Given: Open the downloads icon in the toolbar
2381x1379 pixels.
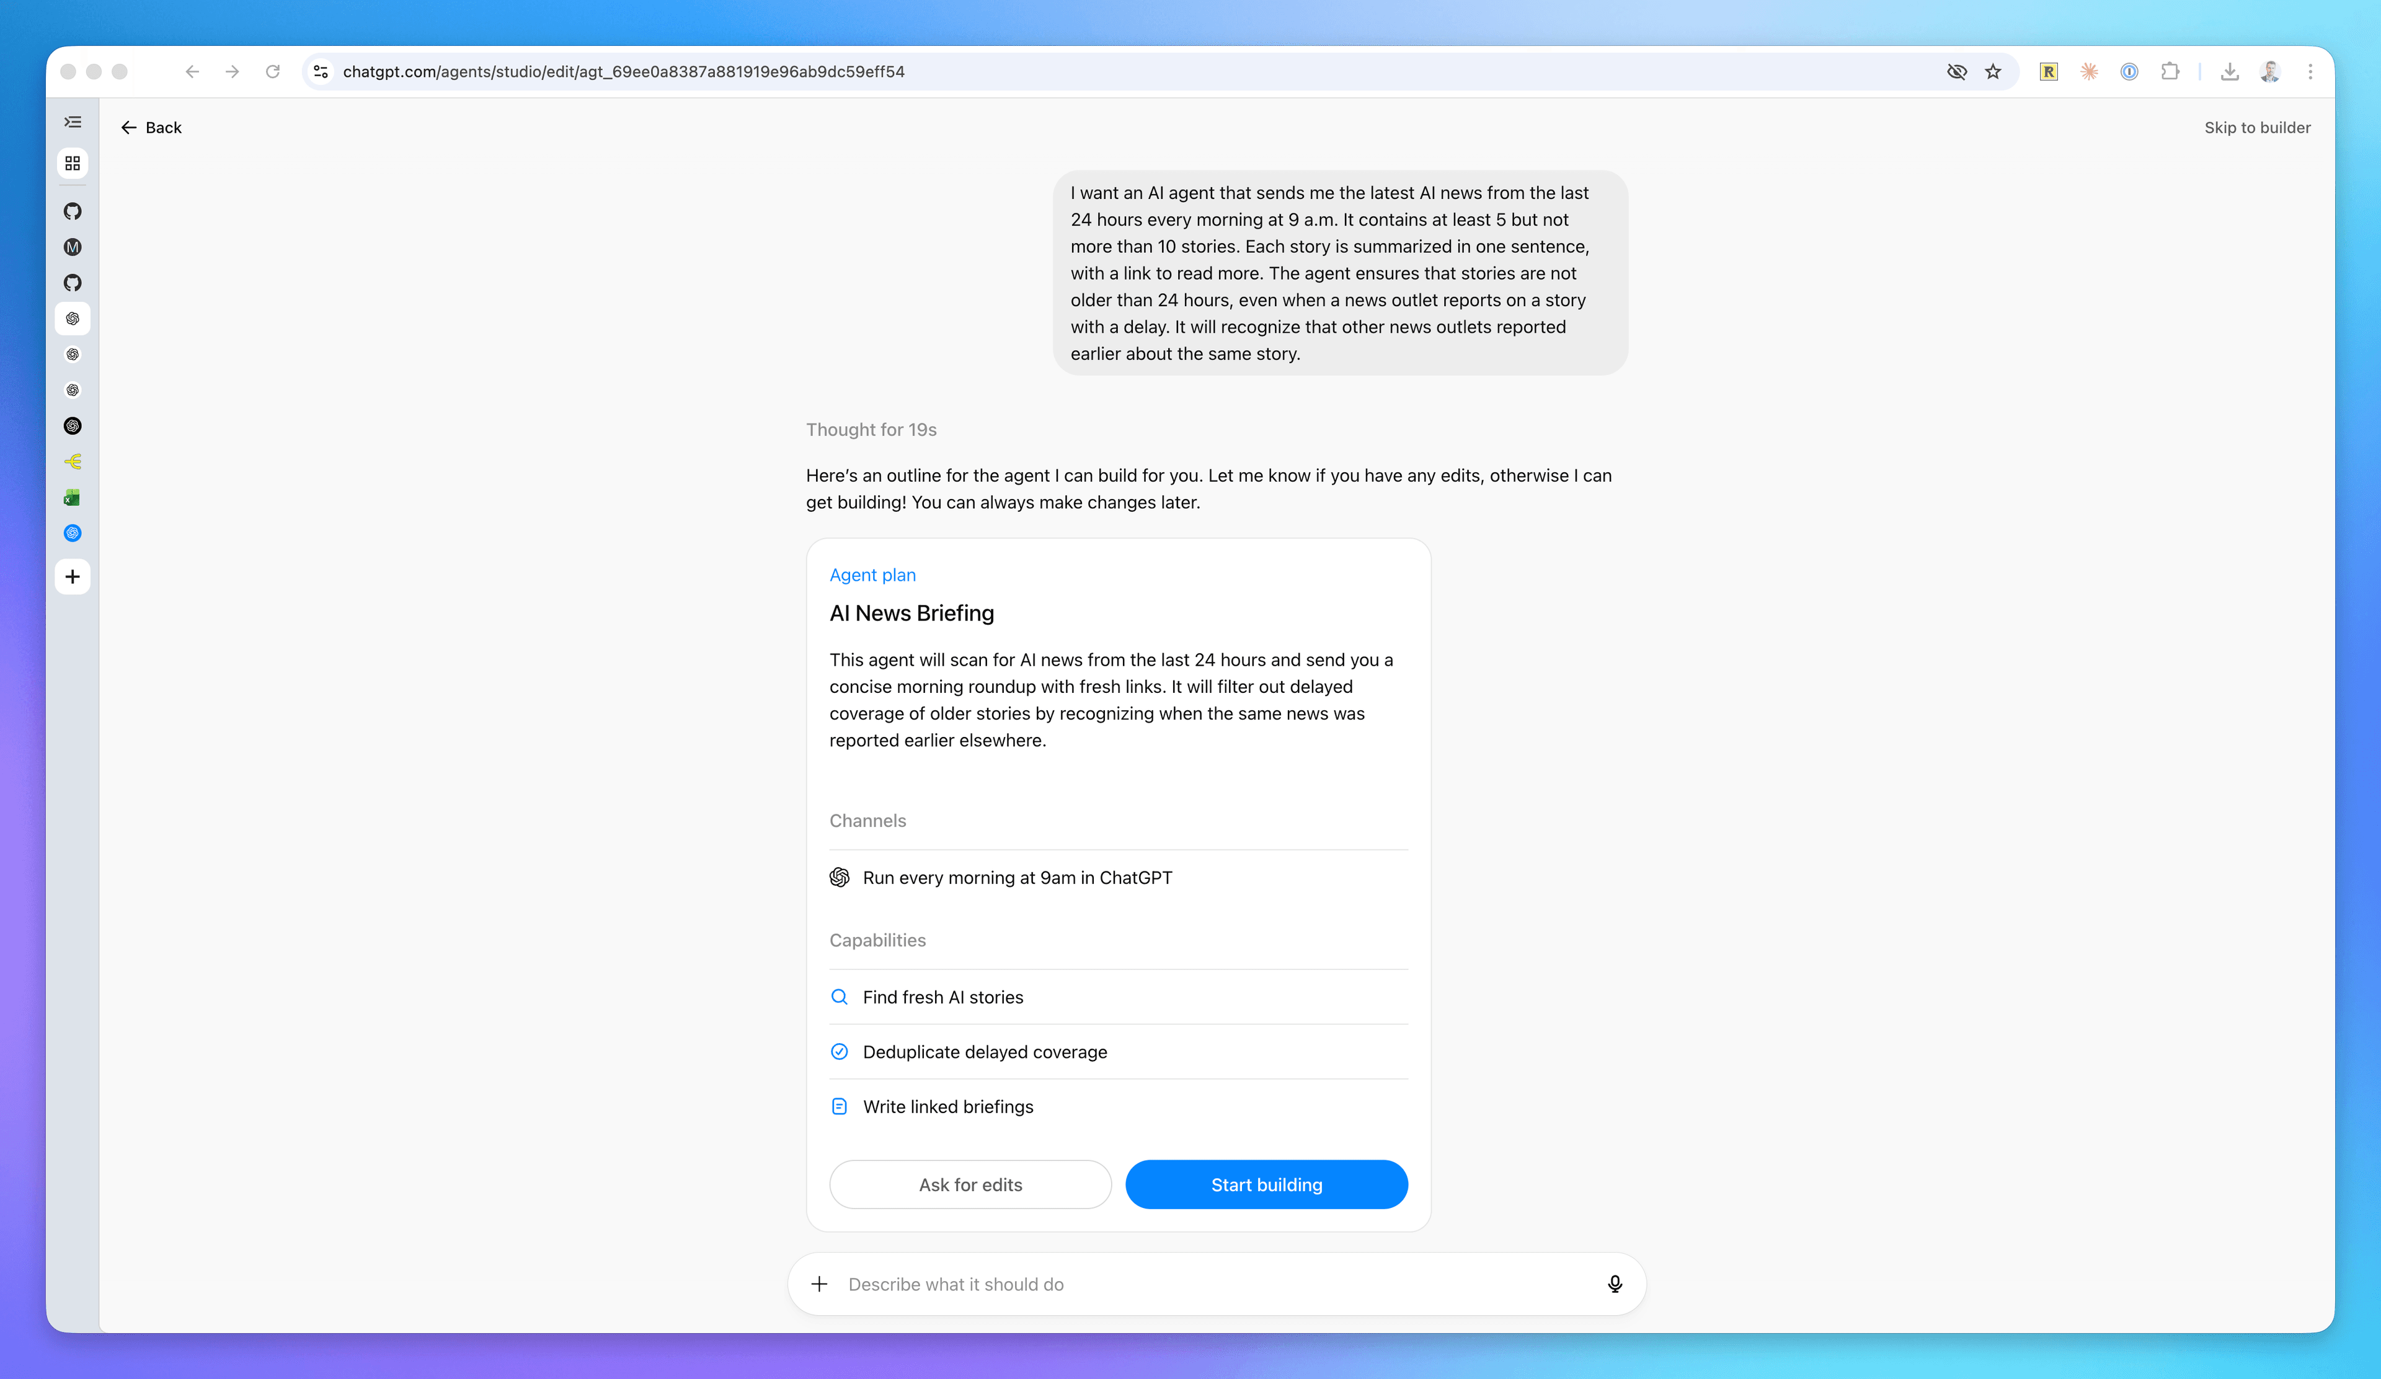Looking at the screenshot, I should [2230, 71].
